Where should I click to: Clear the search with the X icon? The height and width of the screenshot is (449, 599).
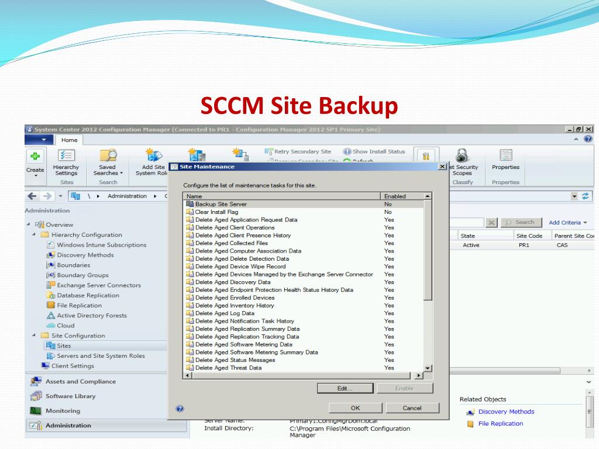[491, 222]
